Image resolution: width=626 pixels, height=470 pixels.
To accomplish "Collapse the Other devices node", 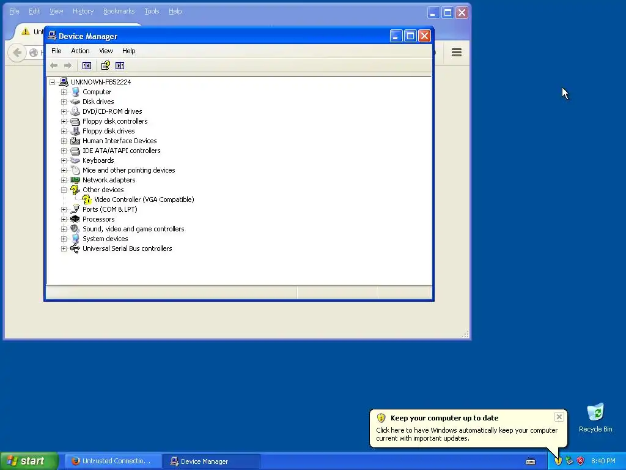I will coord(64,190).
